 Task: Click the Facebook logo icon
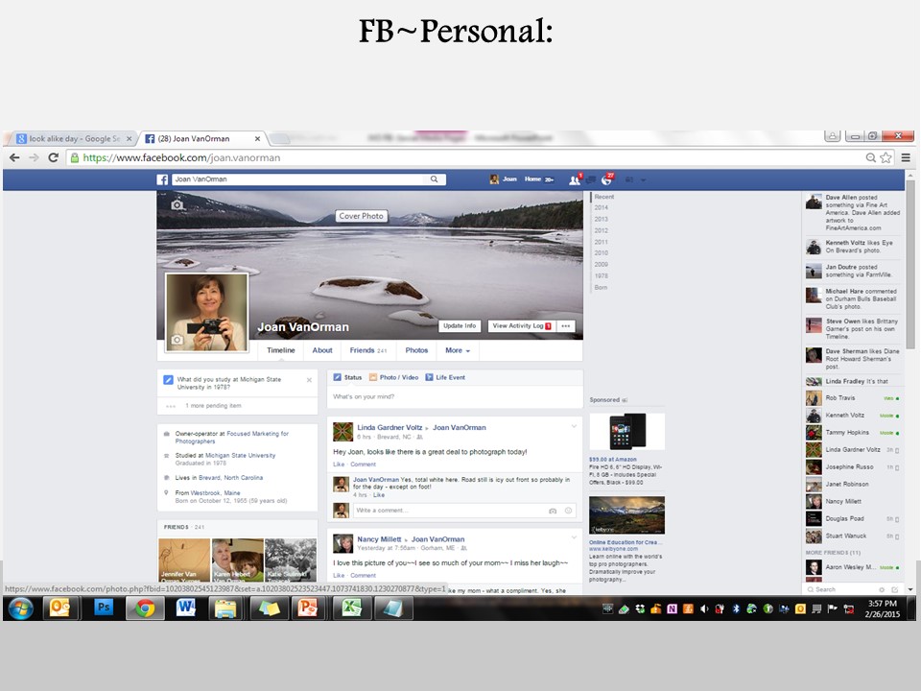162,179
